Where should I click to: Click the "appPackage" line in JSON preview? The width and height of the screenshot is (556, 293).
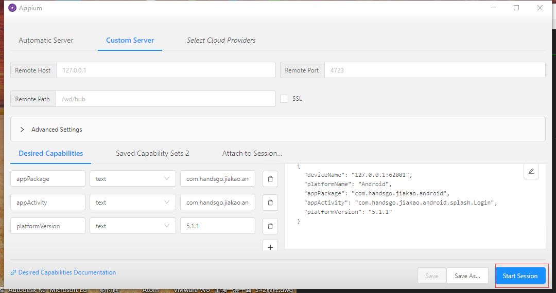pos(376,193)
